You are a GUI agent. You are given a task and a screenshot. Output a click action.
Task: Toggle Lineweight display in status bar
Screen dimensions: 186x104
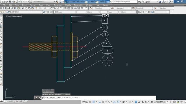coord(124,102)
